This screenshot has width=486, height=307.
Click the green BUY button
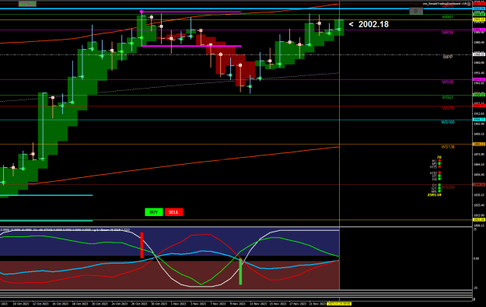coord(154,212)
